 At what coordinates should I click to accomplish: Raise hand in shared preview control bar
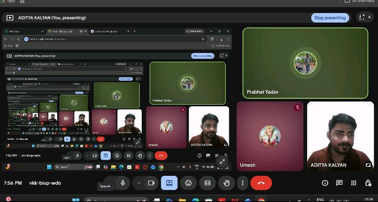140,155
